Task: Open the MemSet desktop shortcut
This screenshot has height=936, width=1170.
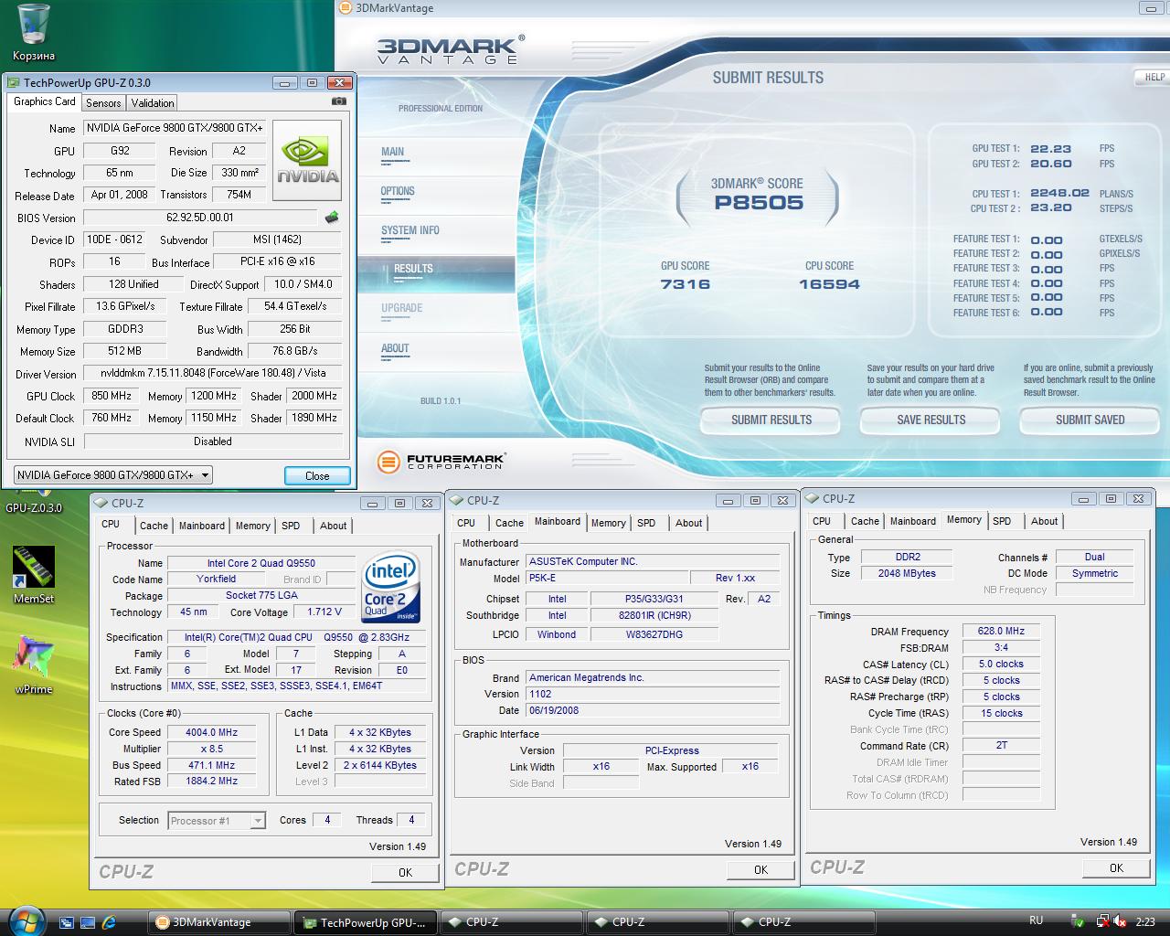Action: [34, 575]
